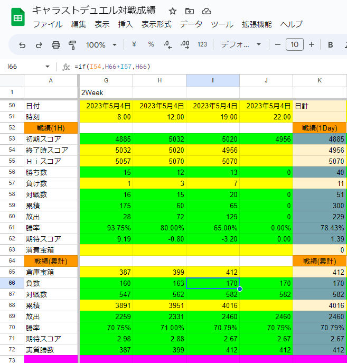Apply yen currency format

coord(134,45)
